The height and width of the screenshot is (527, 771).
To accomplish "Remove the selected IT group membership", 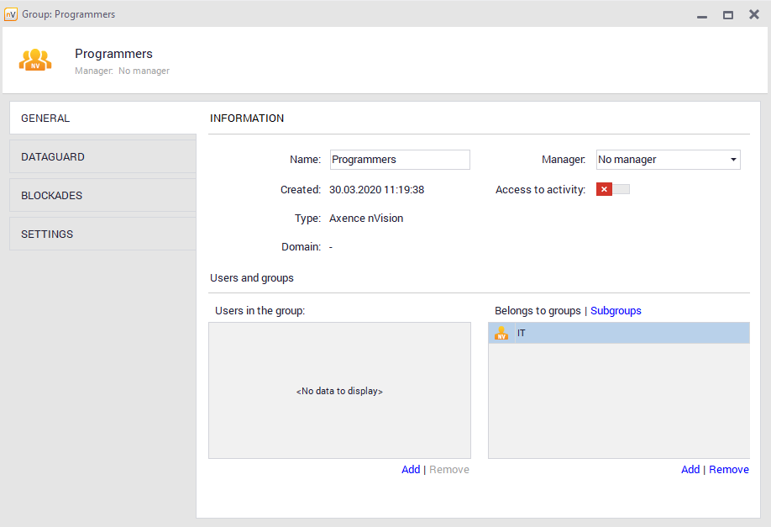I will coord(728,470).
